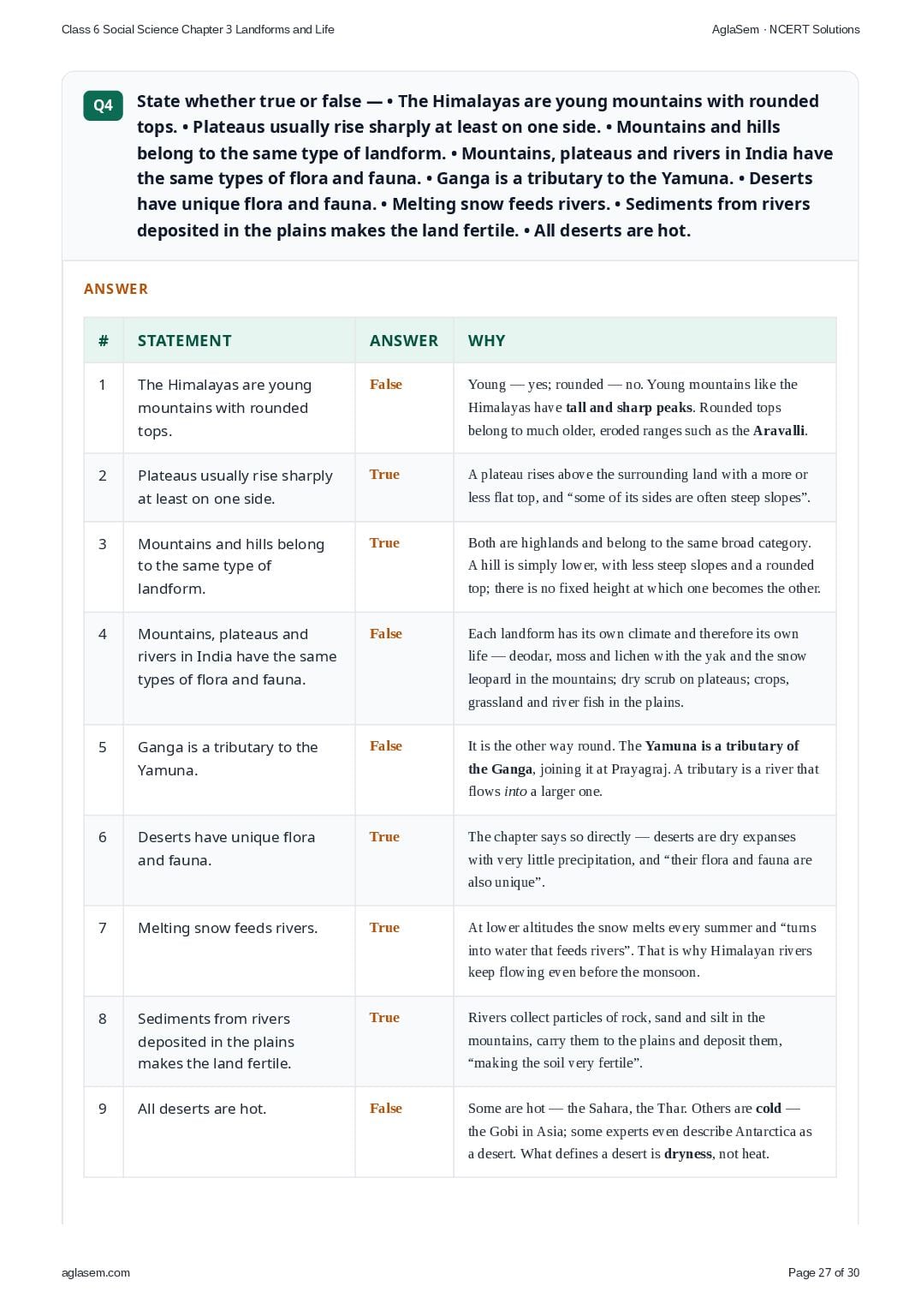Click the aglasem.com footer link
The height and width of the screenshot is (1304, 921).
96,1272
